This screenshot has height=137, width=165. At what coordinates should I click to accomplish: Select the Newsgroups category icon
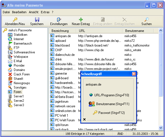click(10, 83)
